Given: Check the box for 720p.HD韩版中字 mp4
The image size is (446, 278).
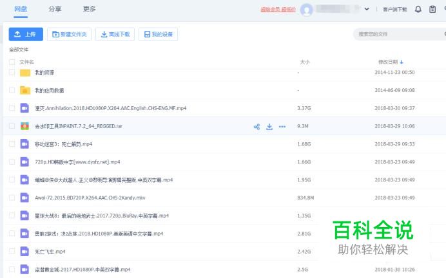Looking at the screenshot, I should (x=12, y=162).
